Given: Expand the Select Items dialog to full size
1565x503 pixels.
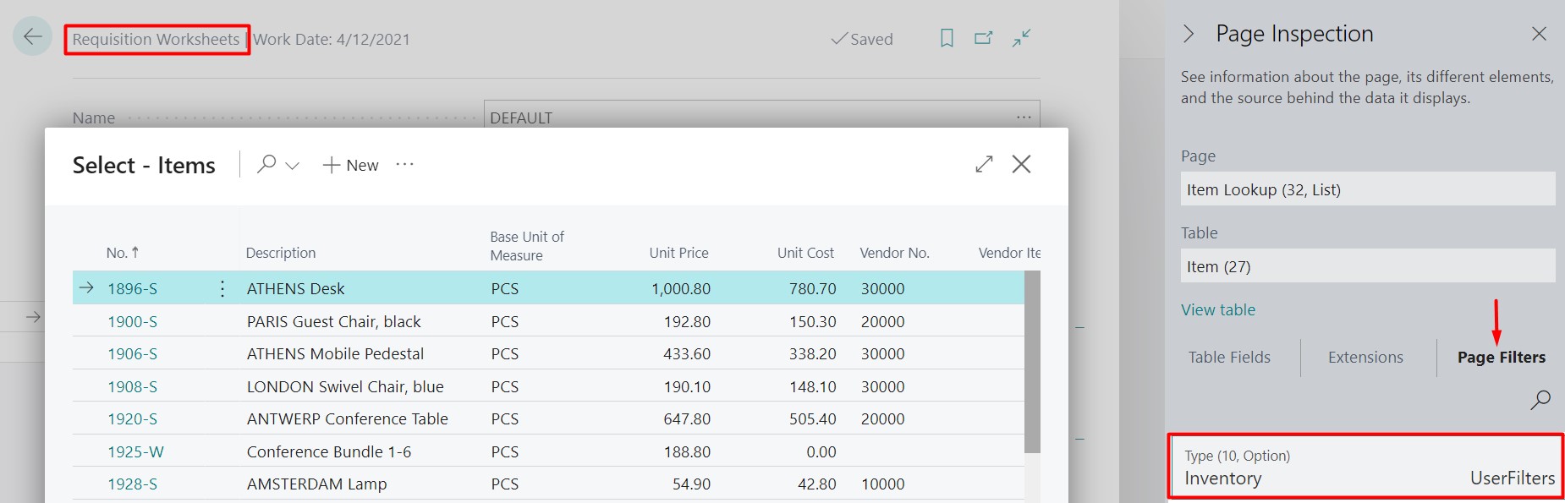Looking at the screenshot, I should click(984, 164).
